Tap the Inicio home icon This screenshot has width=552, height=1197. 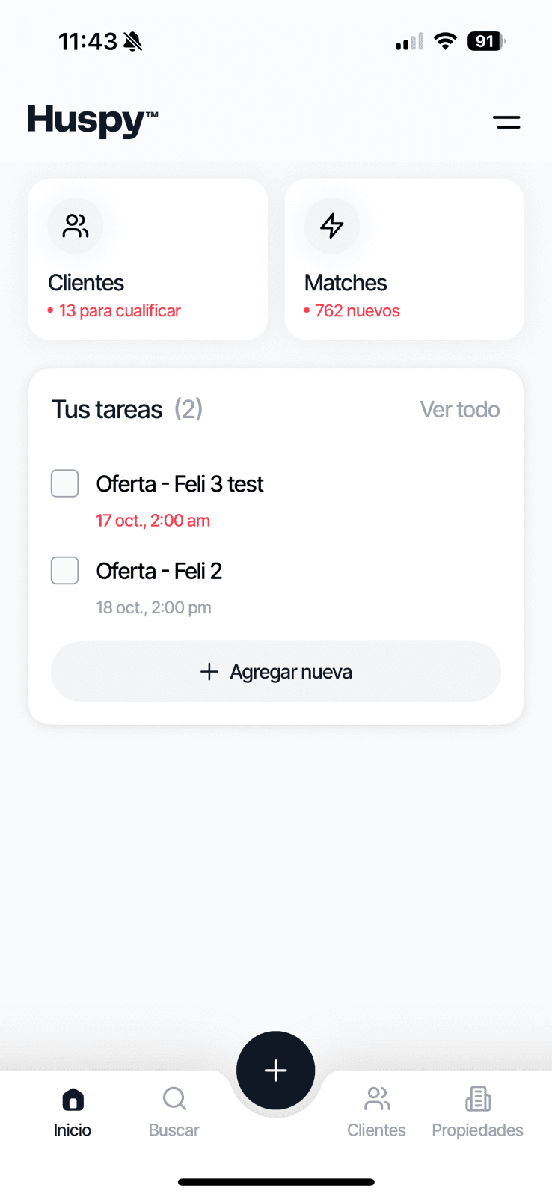73,1100
